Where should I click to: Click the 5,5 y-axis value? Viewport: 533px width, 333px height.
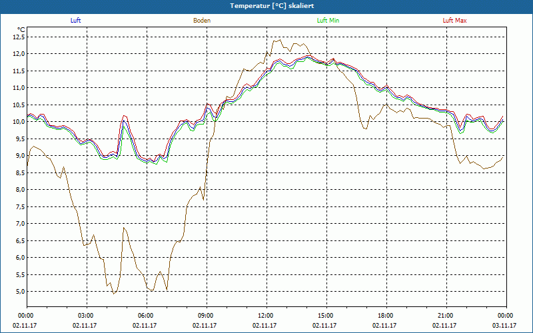pos(20,275)
